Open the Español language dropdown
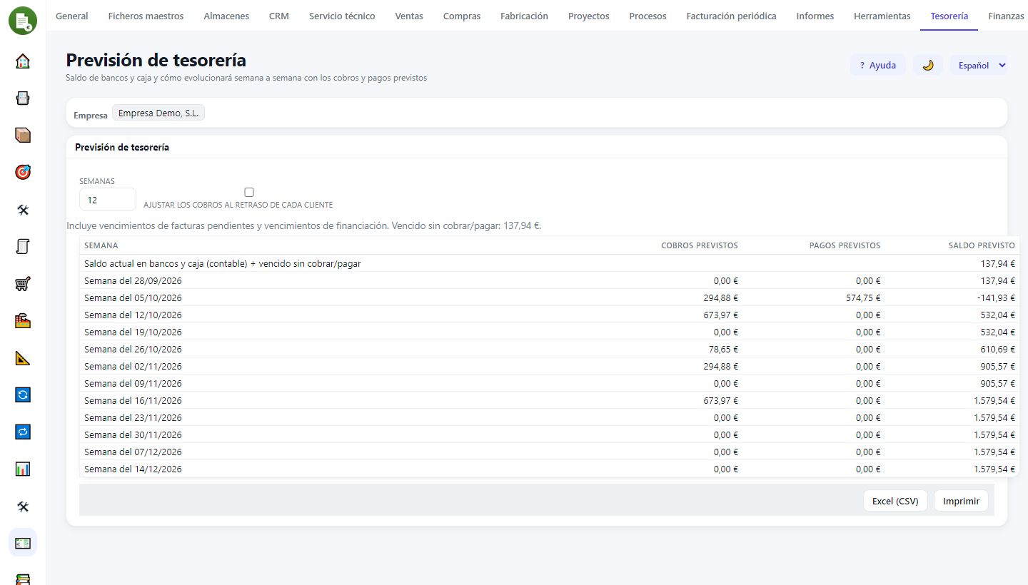 click(979, 65)
